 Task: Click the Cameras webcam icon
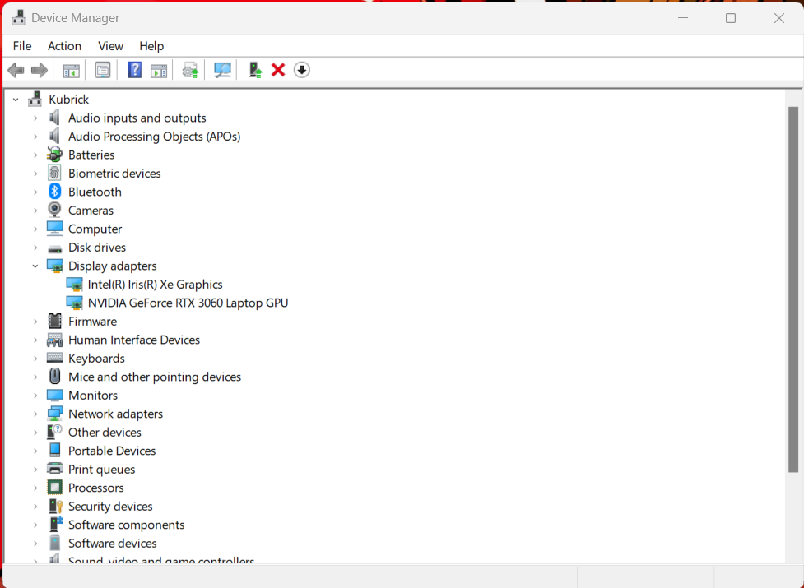coord(54,210)
